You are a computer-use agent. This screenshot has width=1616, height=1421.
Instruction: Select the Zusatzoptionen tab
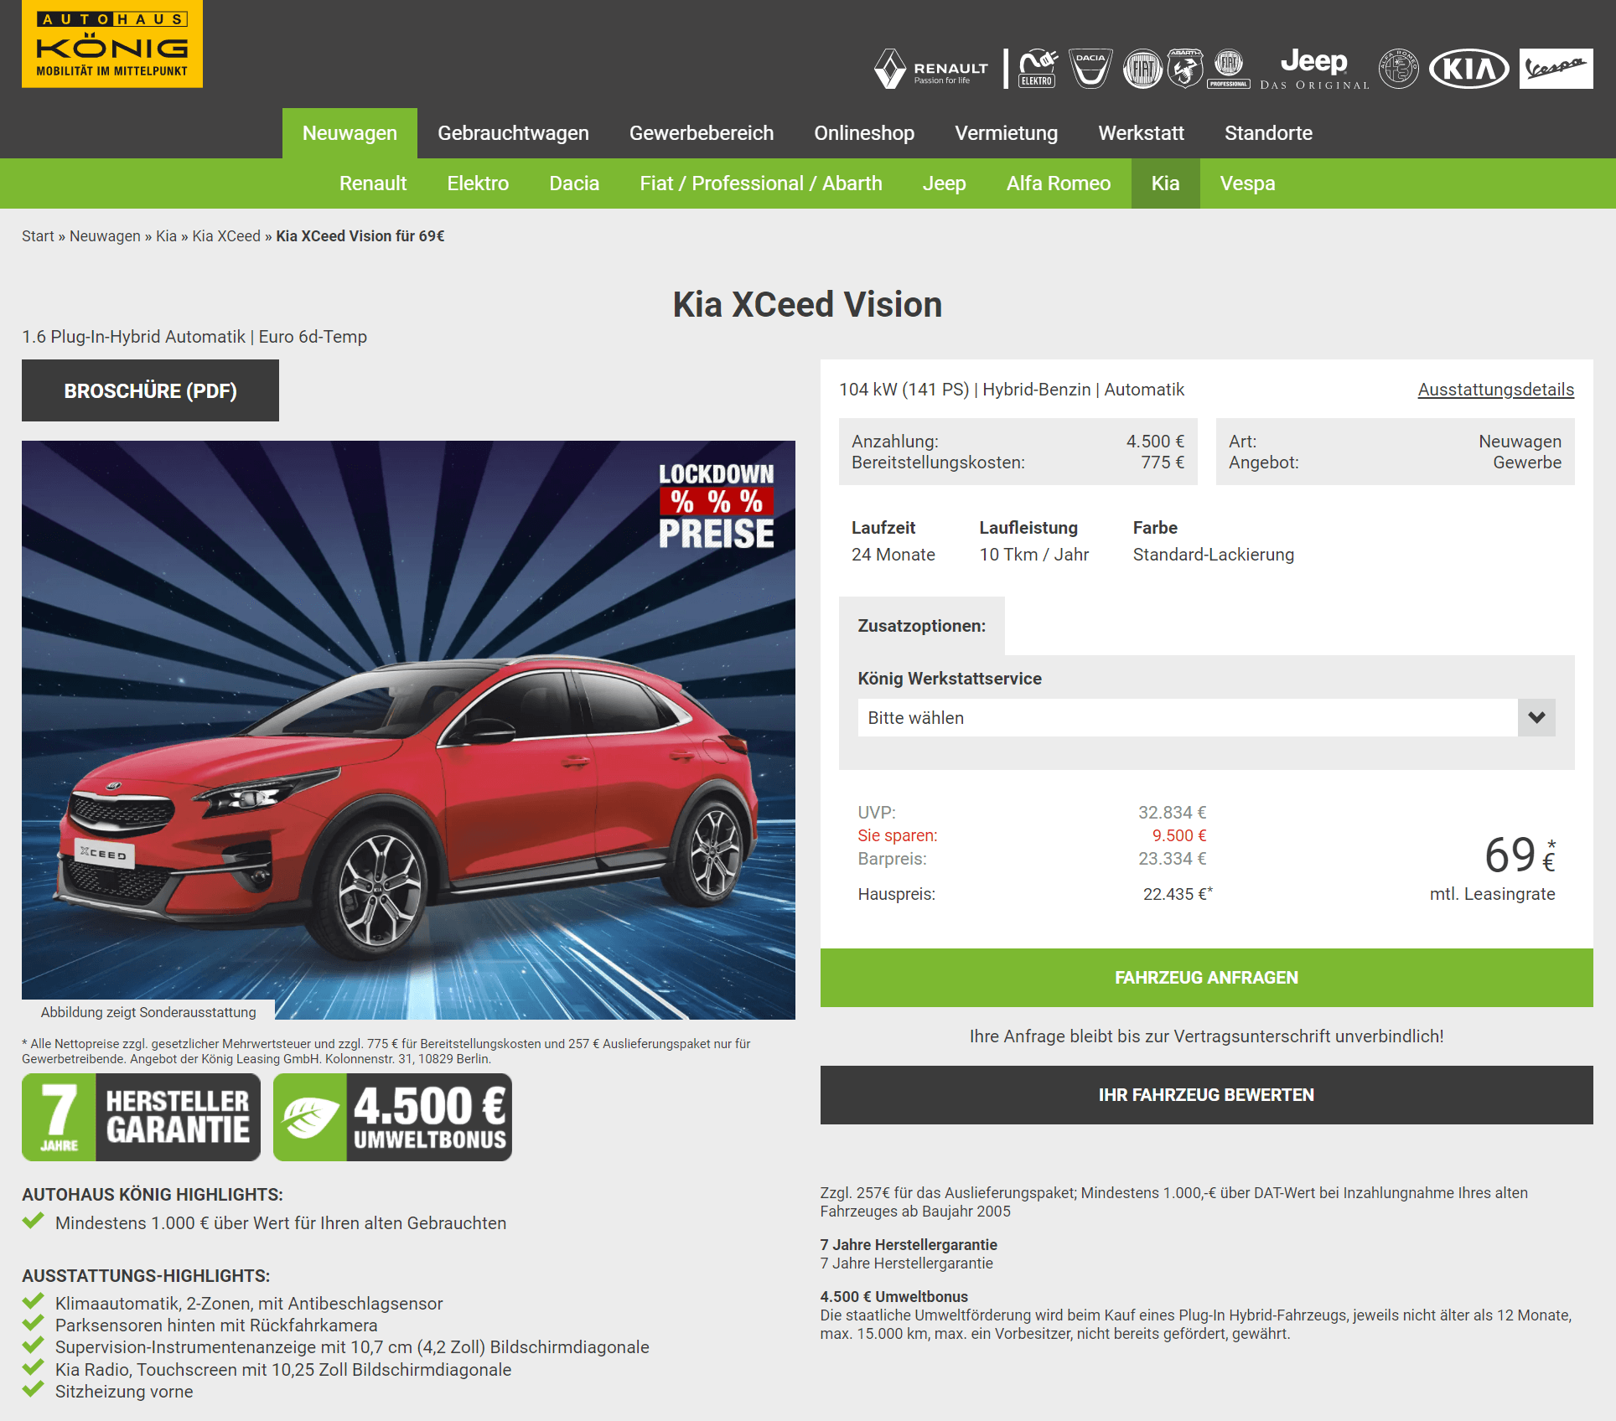[921, 626]
